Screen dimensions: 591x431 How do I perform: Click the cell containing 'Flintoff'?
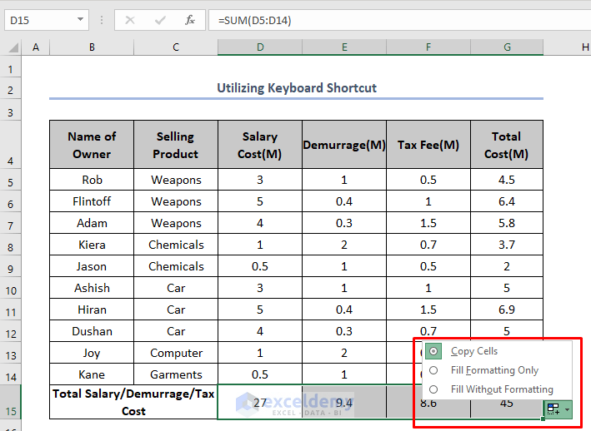pyautogui.click(x=92, y=201)
